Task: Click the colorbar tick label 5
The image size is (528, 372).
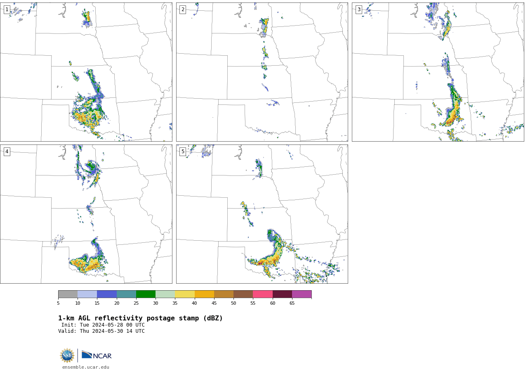Action: coord(58,303)
